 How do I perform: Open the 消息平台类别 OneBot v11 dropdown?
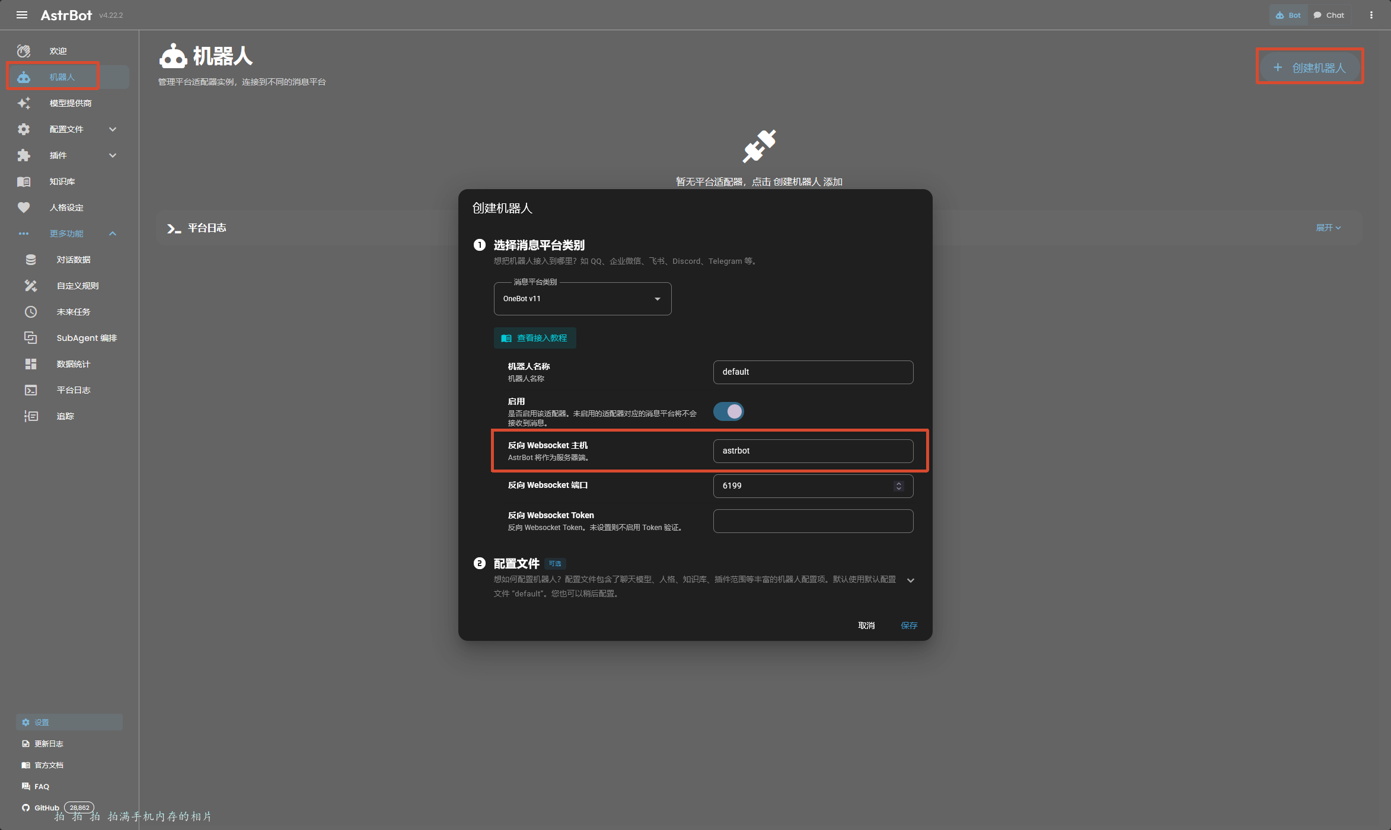(582, 299)
